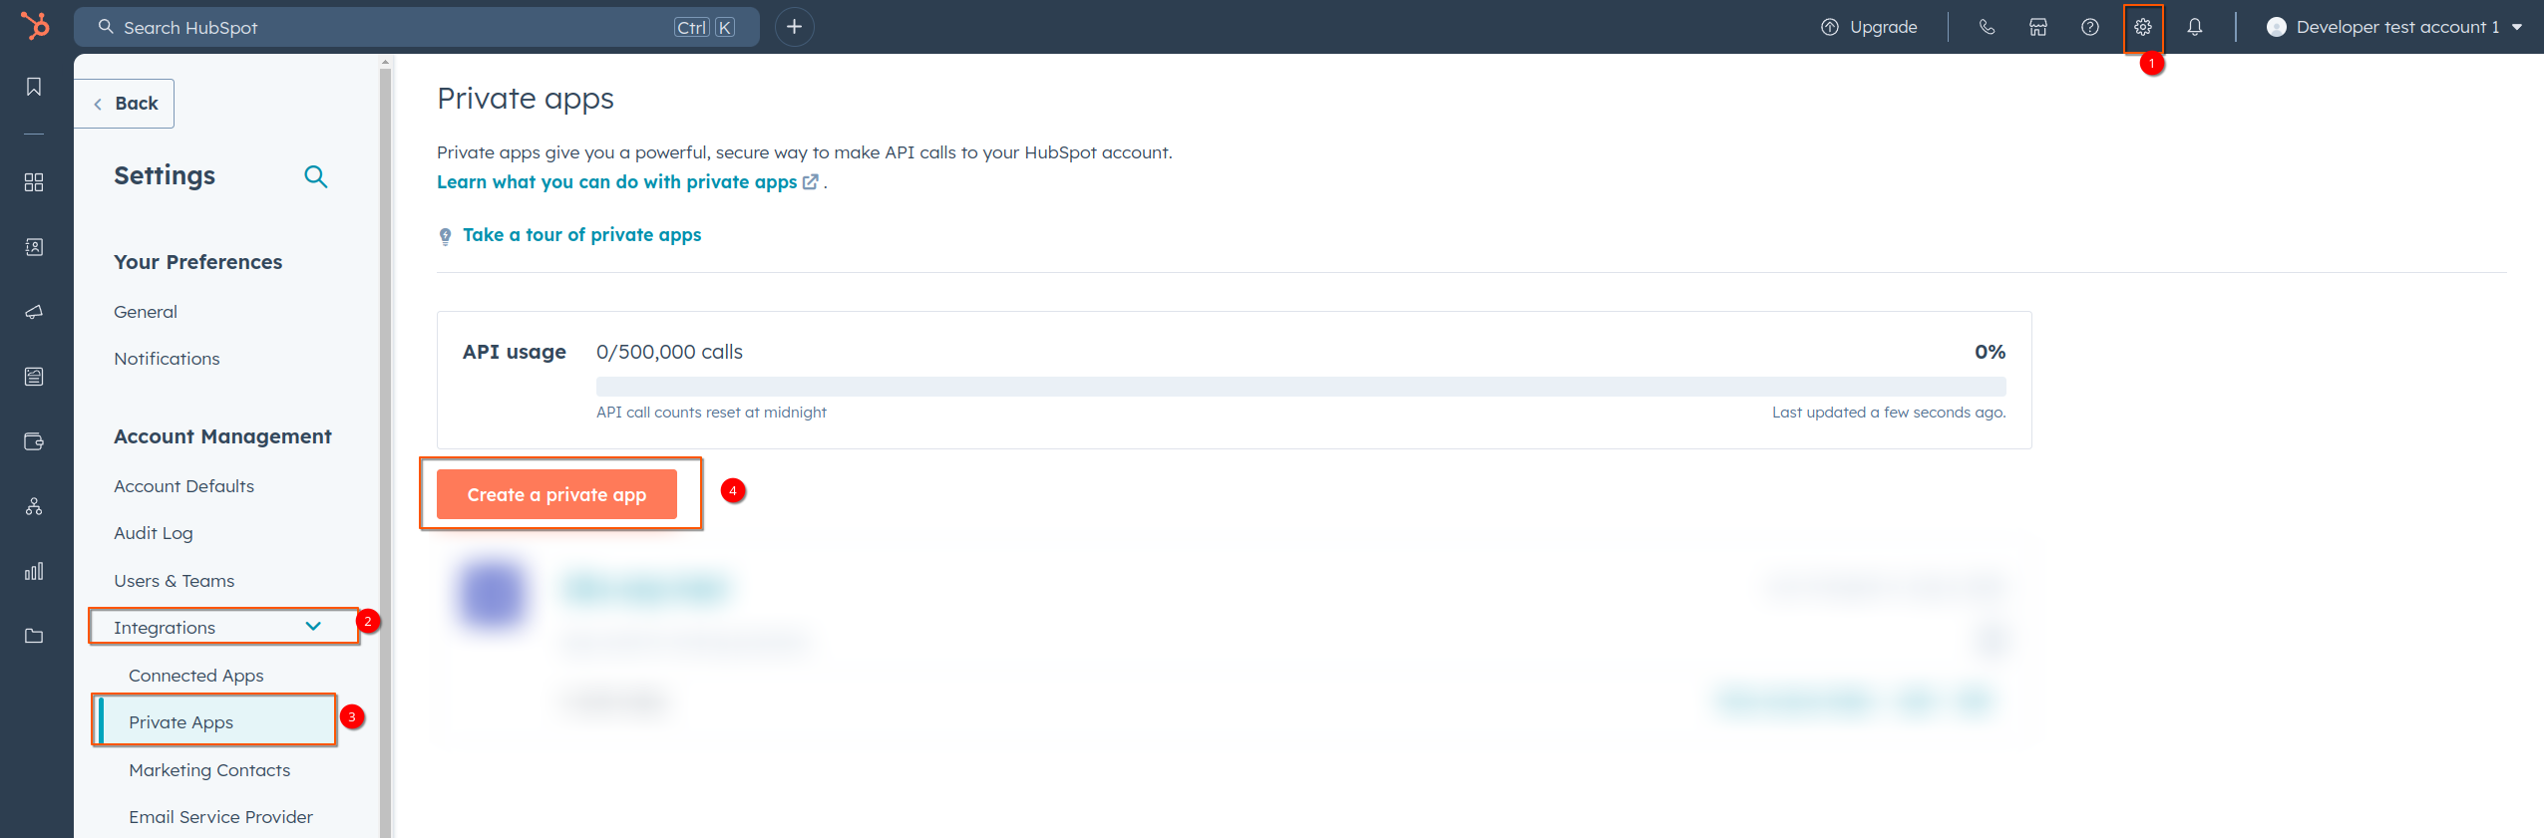This screenshot has height=838, width=2544.
Task: Open Connected Apps page
Action: [196, 676]
